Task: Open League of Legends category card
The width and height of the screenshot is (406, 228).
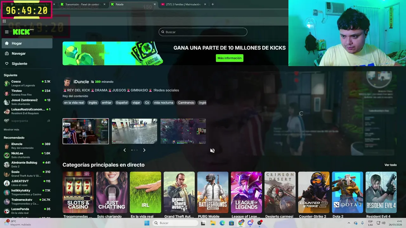Action: click(x=246, y=192)
